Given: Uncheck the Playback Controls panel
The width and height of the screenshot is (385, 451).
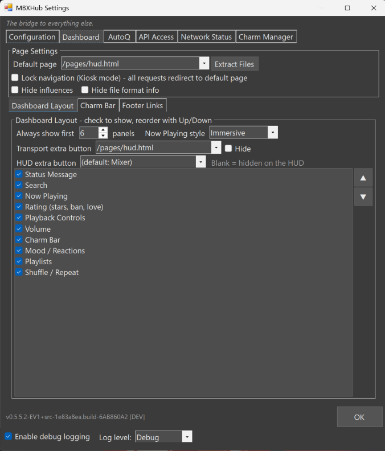Looking at the screenshot, I should click(19, 218).
